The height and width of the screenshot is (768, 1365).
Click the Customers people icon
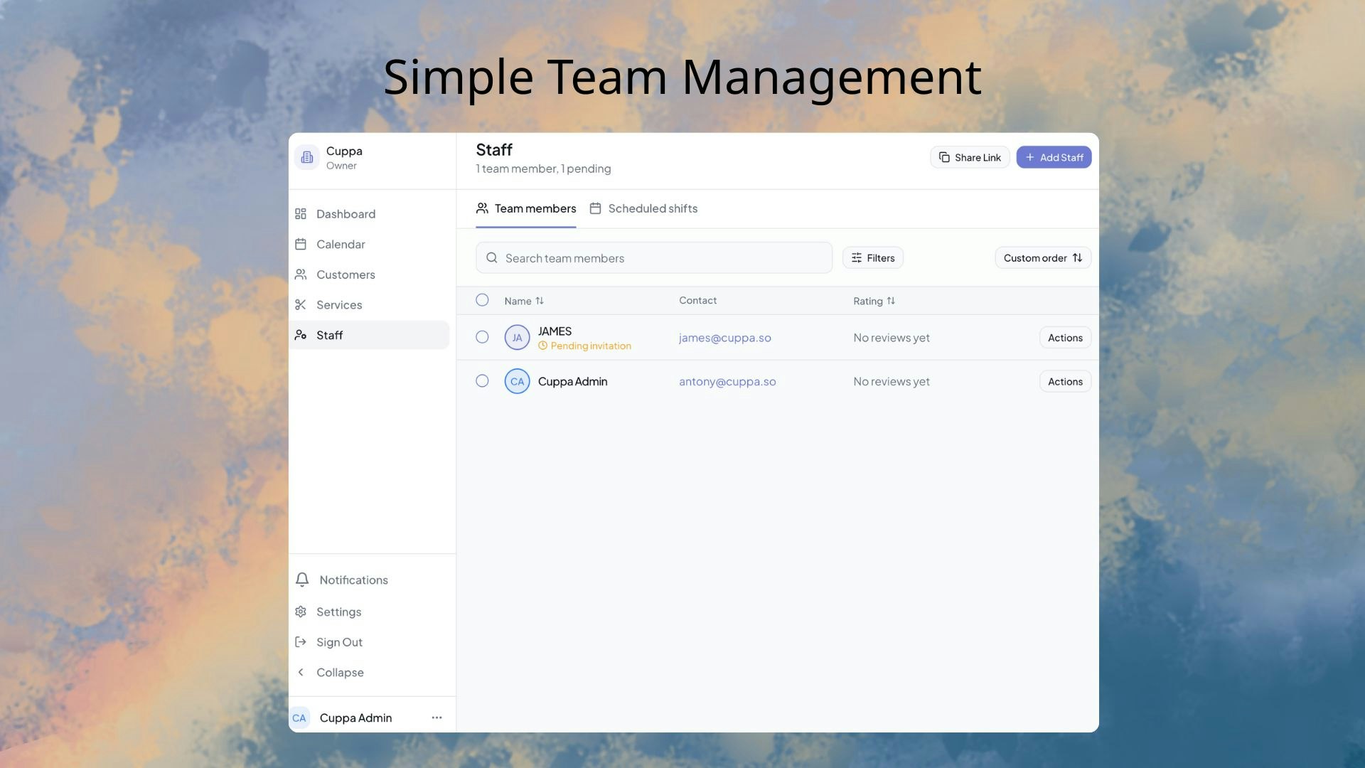(301, 274)
